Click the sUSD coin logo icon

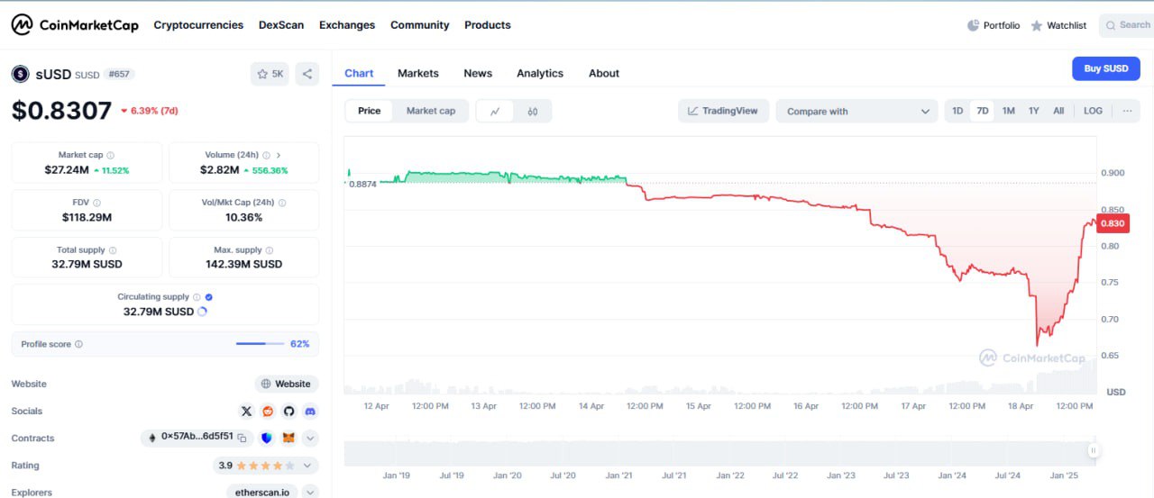click(20, 74)
